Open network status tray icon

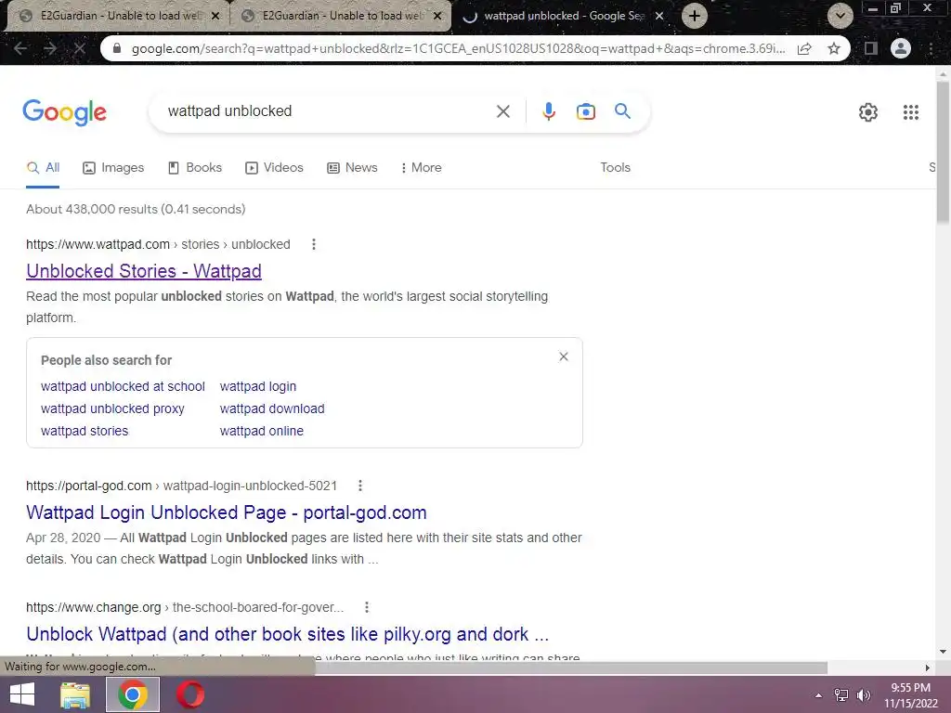[x=841, y=695]
